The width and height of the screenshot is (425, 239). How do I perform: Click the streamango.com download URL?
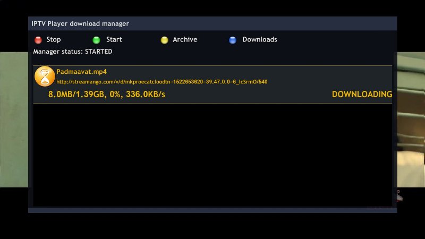click(161, 82)
